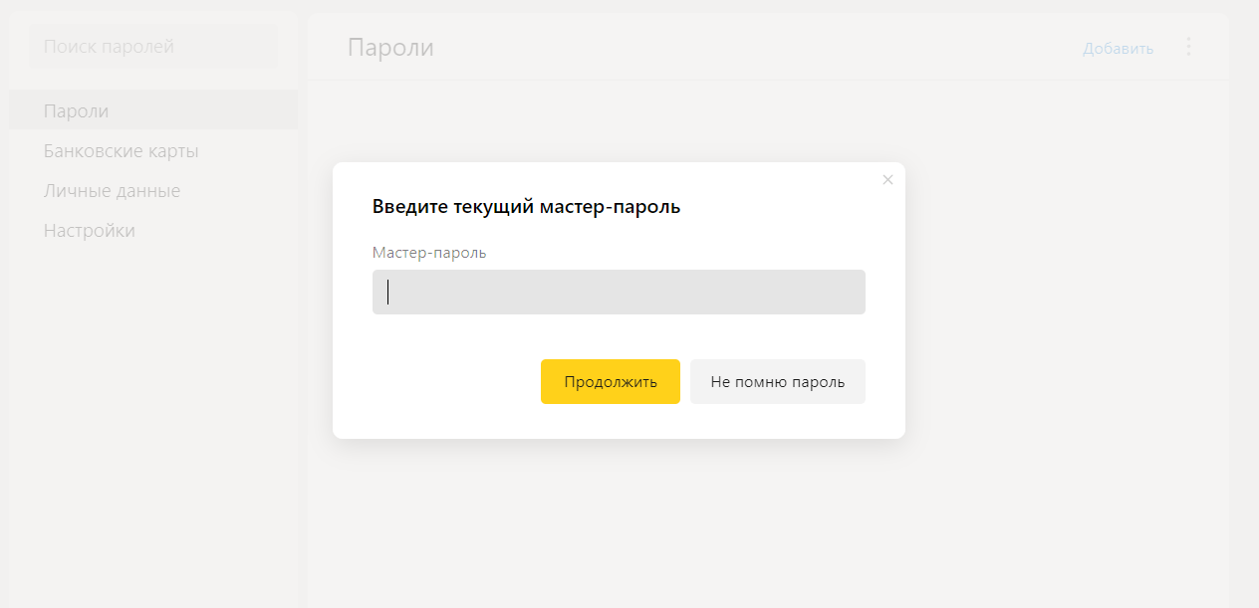The width and height of the screenshot is (1259, 608).
Task: Go to Личные данные section
Action: click(x=112, y=191)
